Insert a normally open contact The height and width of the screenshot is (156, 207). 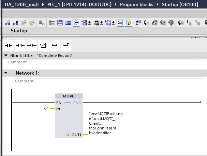coord(9,45)
